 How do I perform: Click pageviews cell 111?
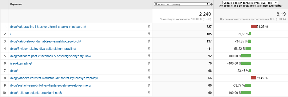pyautogui.click(x=209, y=49)
